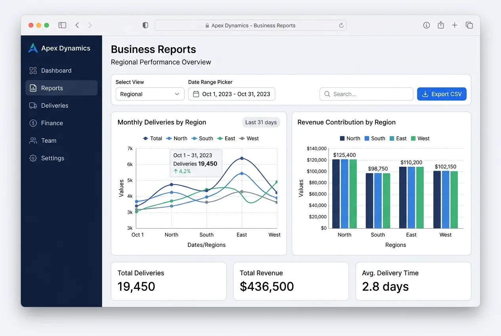Toggle South in the revenue chart legend
Image resolution: width=501 pixels, height=336 pixels.
pos(375,138)
